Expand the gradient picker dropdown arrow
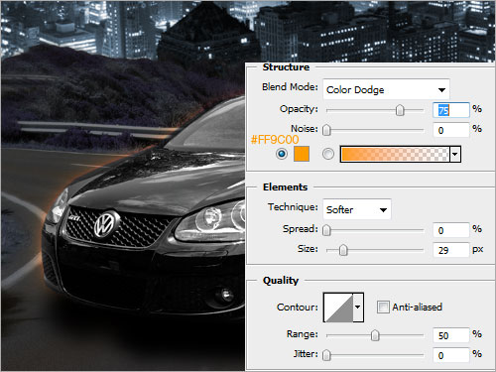Viewport: 496px width, 372px height. [x=455, y=154]
